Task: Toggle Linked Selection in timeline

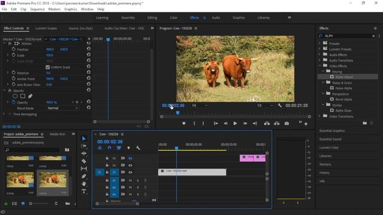Action: click(x=118, y=148)
